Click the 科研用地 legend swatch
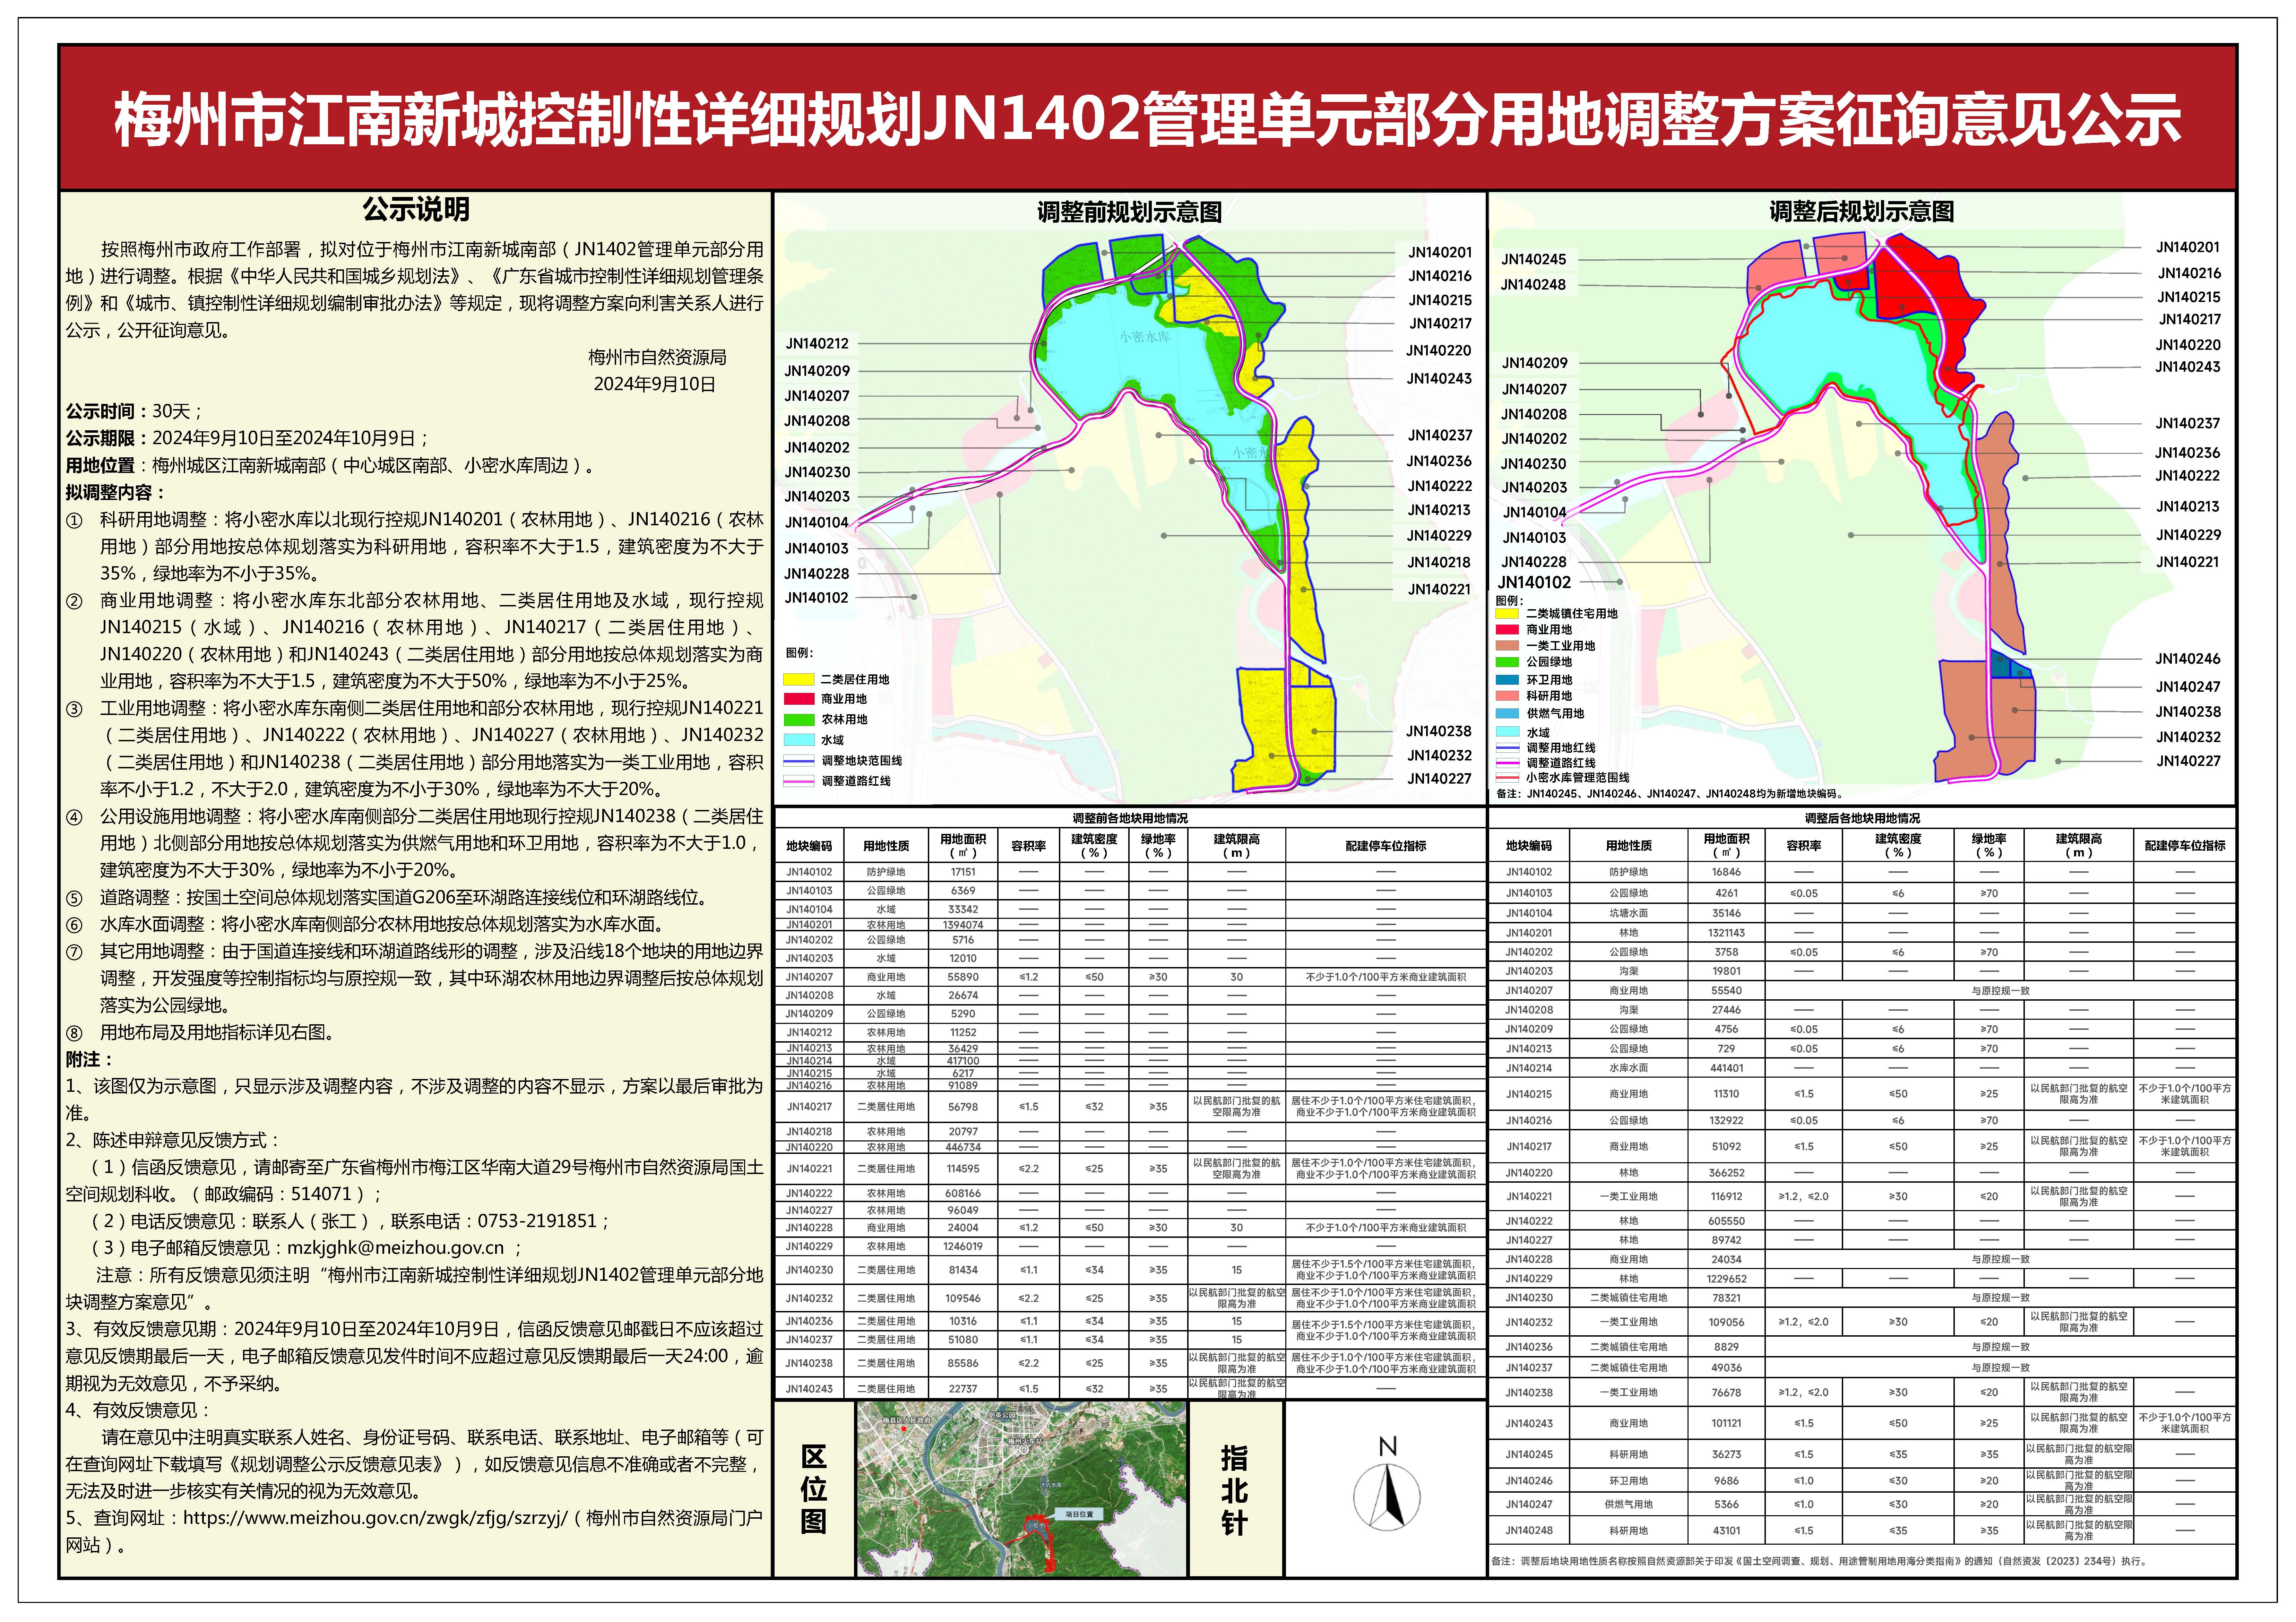The width and height of the screenshot is (2296, 1622). tap(1507, 696)
